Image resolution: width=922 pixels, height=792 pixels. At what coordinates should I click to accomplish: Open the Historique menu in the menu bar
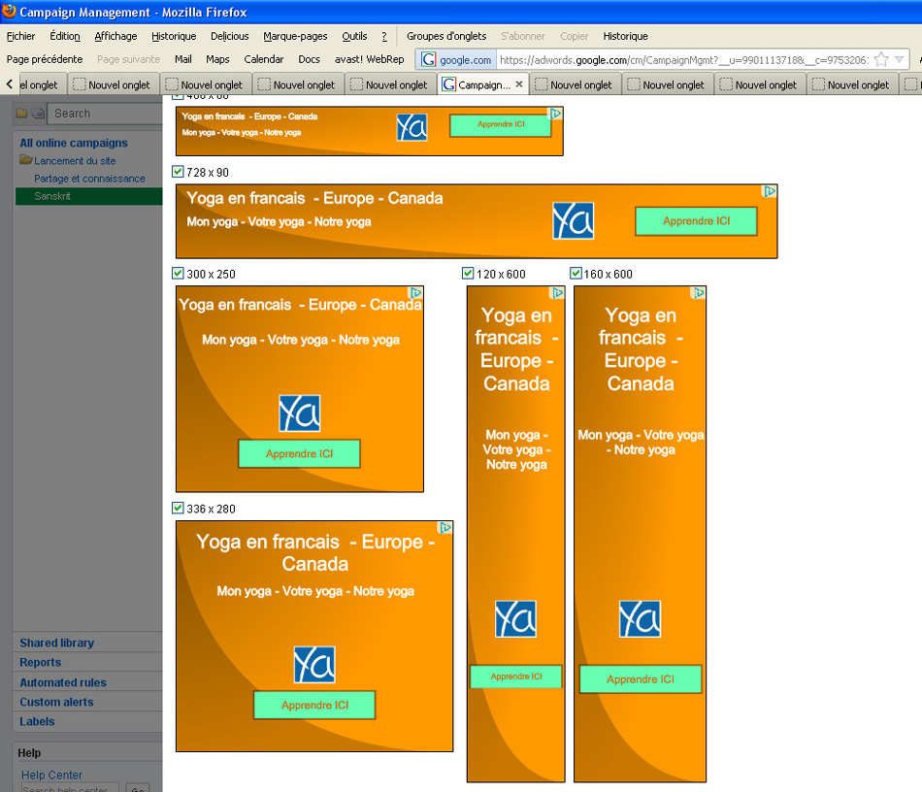tap(174, 36)
